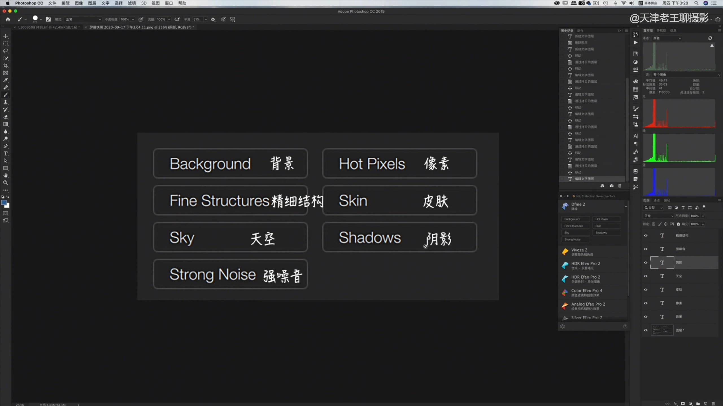723x406 pixels.
Task: Select the 图层 1 layer thumbnail
Action: (x=662, y=330)
